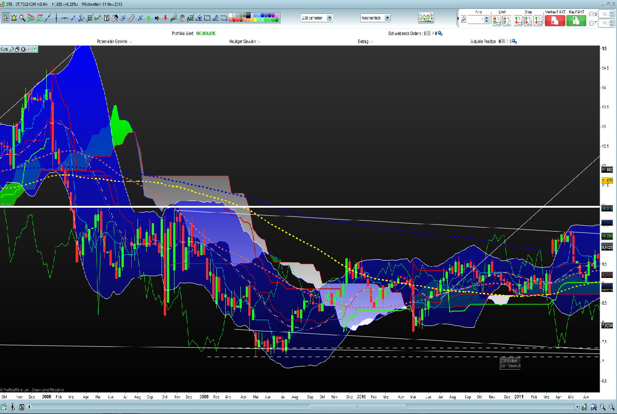This screenshot has height=414, width=617.
Task: Click the Heutiger Gewinn label
Action: (243, 41)
